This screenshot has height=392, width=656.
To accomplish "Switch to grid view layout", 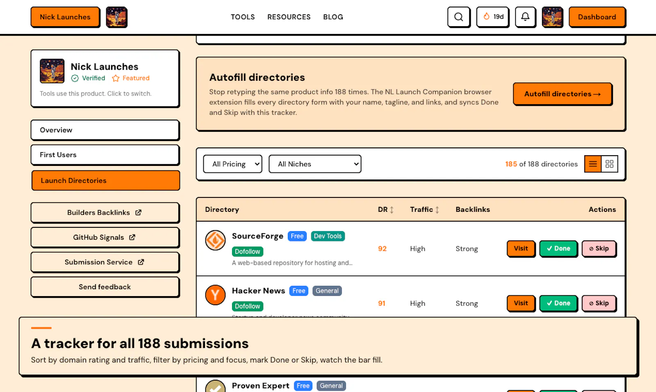I will click(610, 164).
